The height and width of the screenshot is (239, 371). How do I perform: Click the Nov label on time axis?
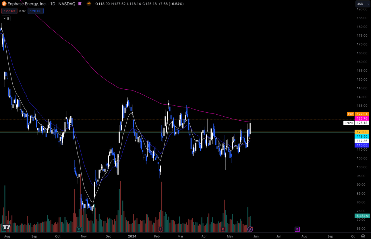[84, 236]
